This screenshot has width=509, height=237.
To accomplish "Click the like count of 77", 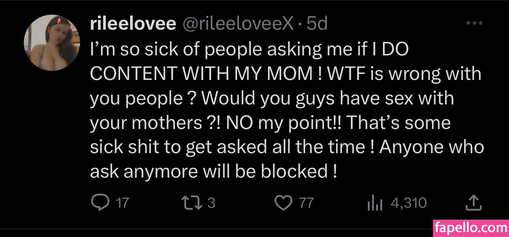I will tap(306, 203).
